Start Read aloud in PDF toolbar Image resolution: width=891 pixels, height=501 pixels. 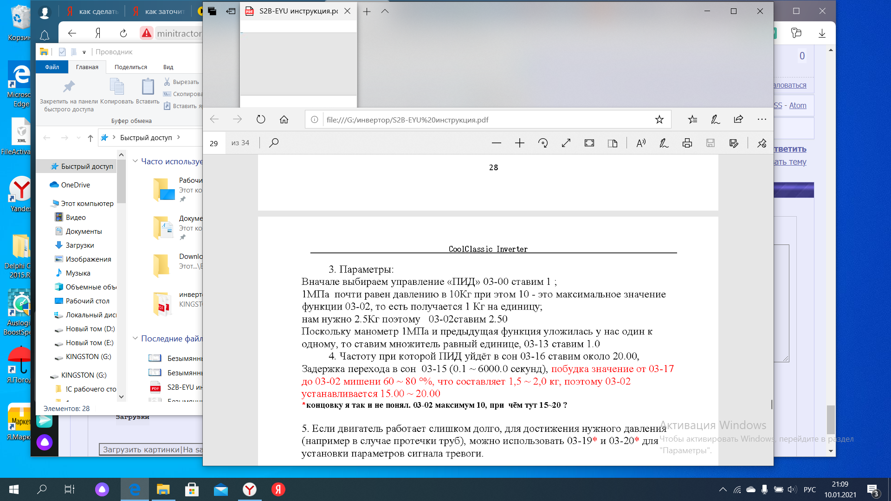coord(641,143)
